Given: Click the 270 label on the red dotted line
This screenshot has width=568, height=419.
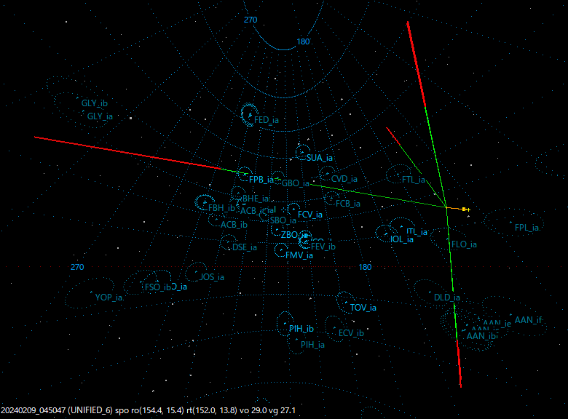Looking at the screenshot, I should [x=77, y=267].
